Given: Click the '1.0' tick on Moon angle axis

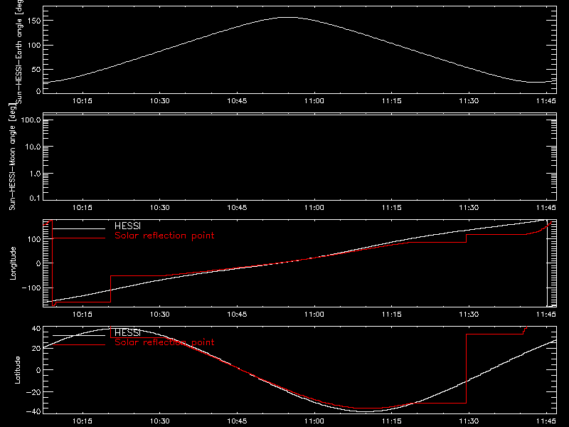Looking at the screenshot, I should (35, 174).
